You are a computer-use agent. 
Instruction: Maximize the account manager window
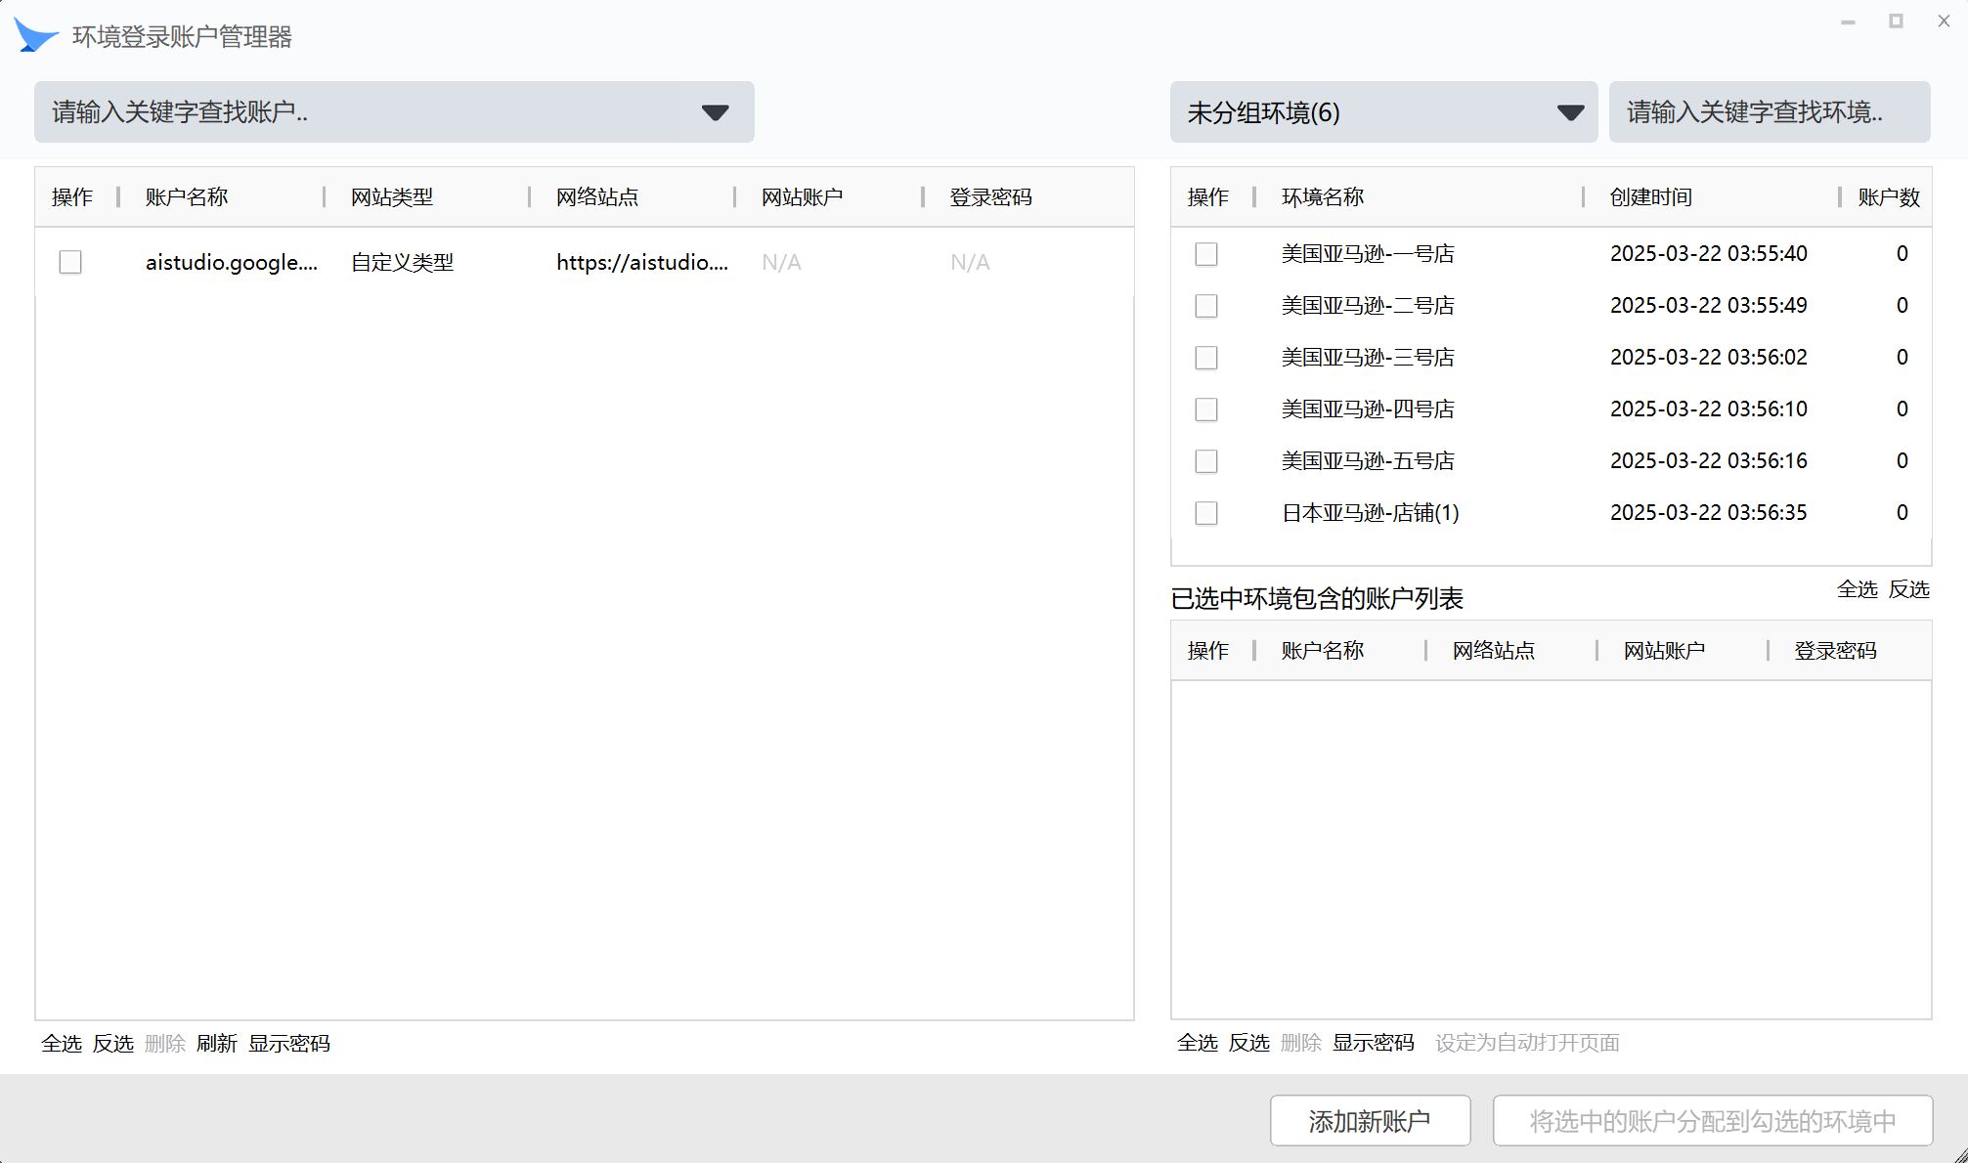click(1896, 22)
